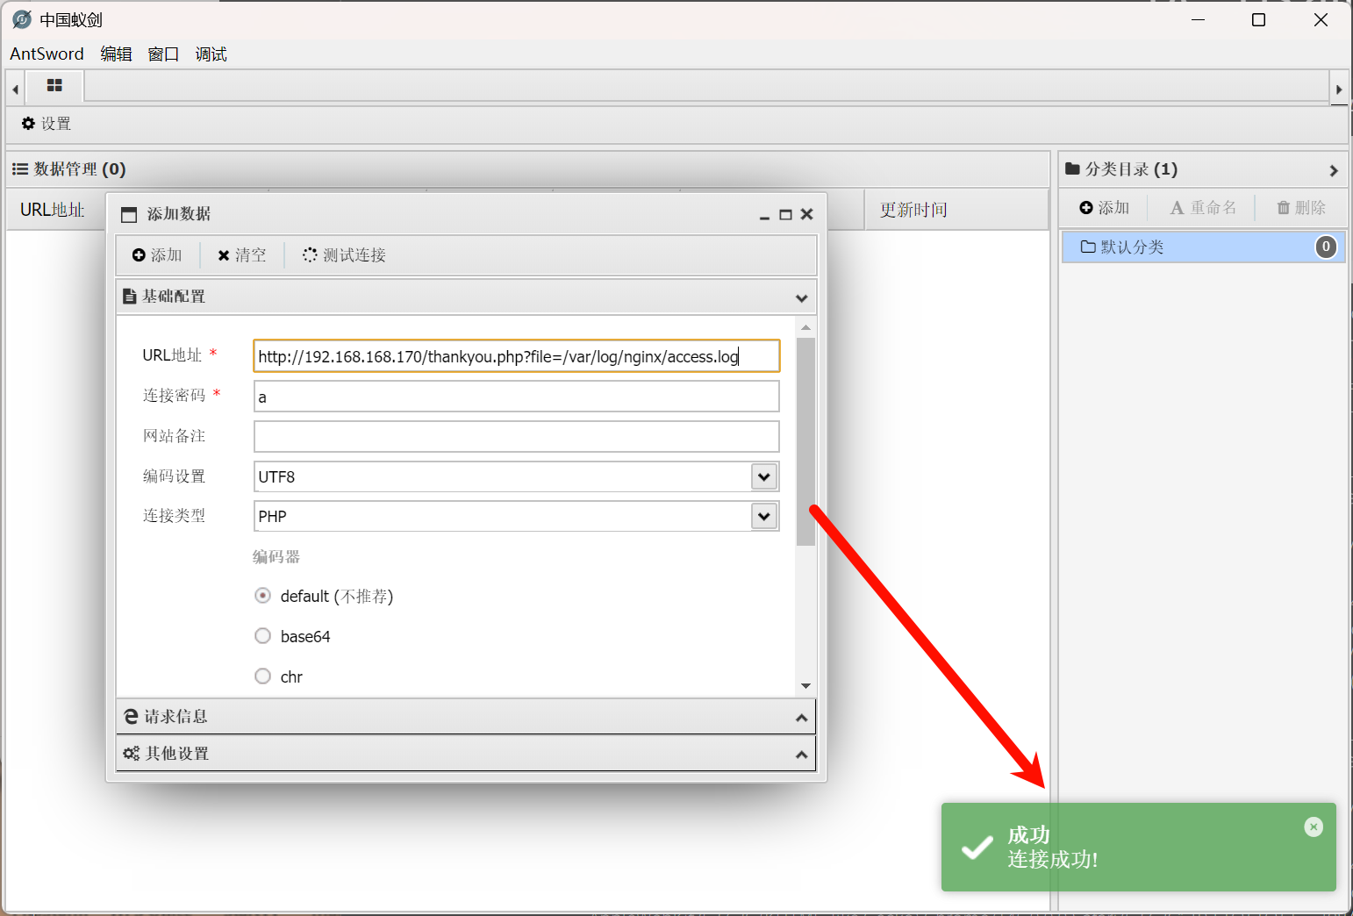Click the success checkmark icon
Viewport: 1353px width, 916px height.
point(977,848)
